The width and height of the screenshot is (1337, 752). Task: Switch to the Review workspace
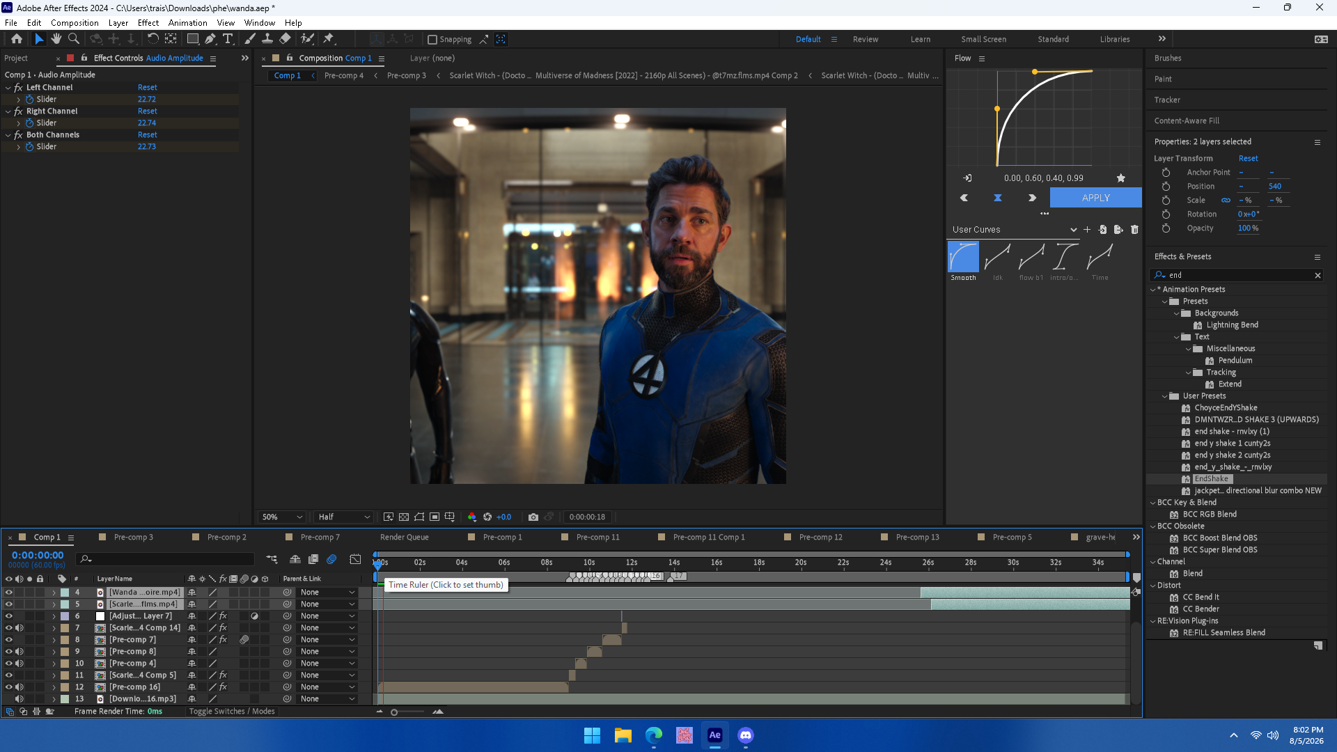(x=866, y=40)
